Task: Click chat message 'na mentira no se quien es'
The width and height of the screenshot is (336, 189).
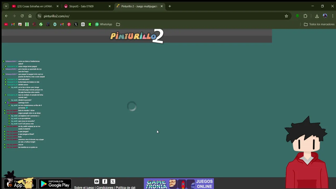Action: click(x=28, y=147)
